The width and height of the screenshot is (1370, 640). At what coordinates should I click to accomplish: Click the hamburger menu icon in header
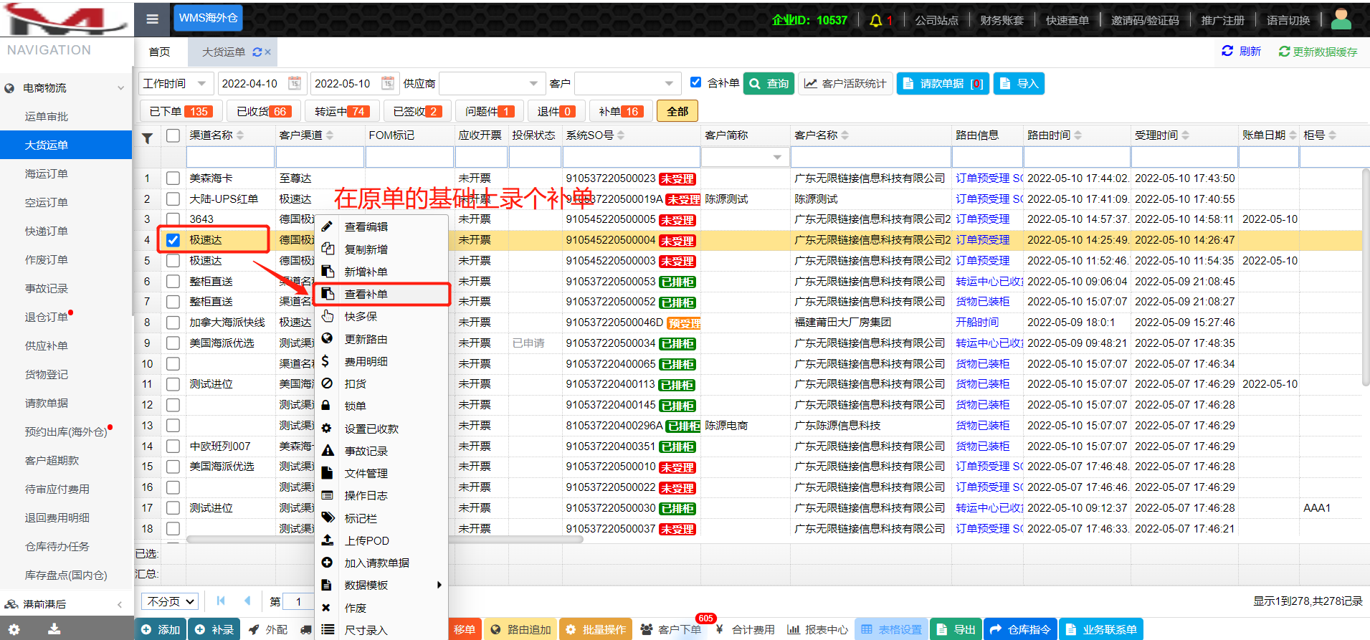point(152,19)
